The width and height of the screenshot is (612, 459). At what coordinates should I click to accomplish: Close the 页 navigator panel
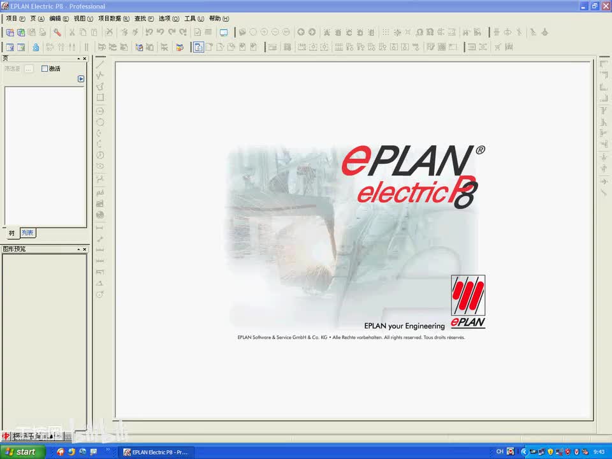(84, 59)
